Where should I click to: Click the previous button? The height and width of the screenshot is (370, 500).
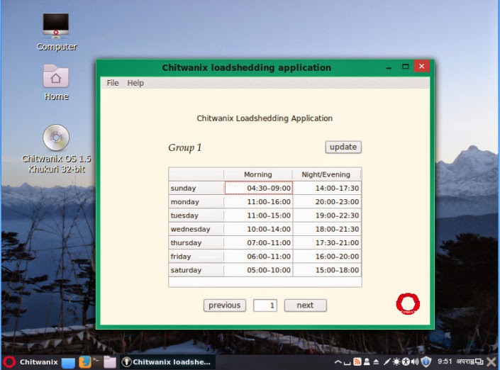point(225,305)
